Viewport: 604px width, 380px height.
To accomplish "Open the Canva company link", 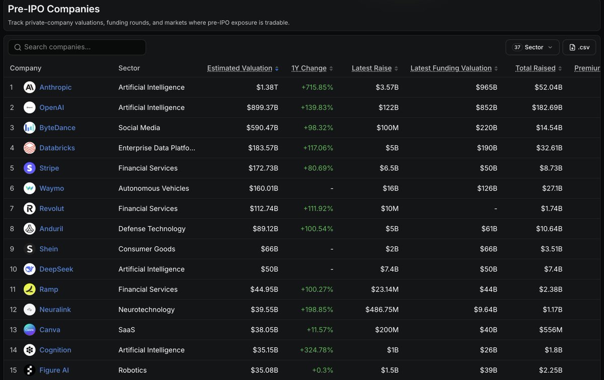I will (x=50, y=330).
